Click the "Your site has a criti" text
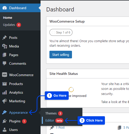The width and height of the screenshot is (129, 134). [115, 84]
